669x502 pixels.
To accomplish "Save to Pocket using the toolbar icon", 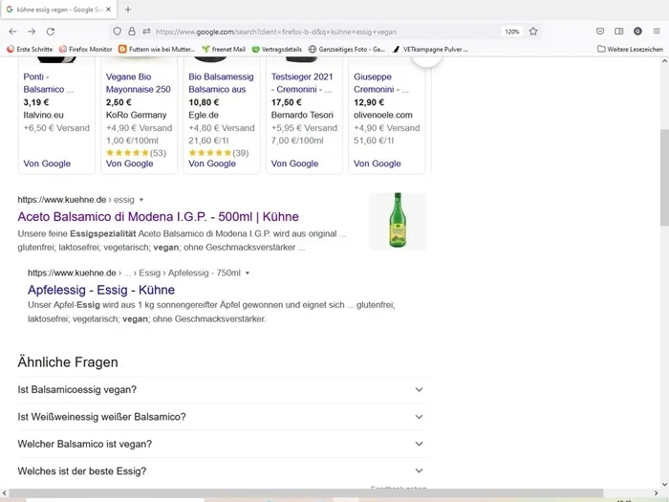I will coord(599,31).
